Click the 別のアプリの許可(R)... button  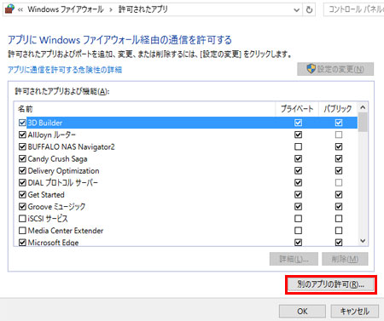point(331,284)
